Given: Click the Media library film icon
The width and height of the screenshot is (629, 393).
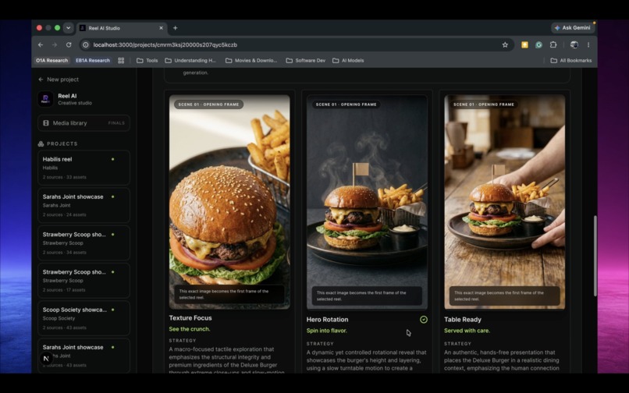Looking at the screenshot, I should (46, 123).
